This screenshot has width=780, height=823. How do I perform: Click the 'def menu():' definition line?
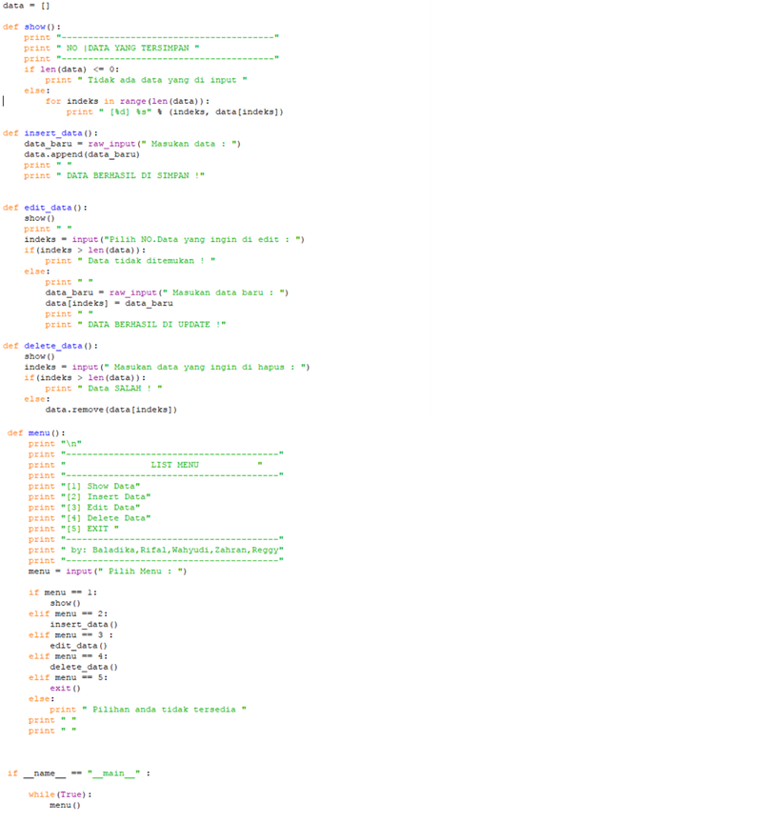pos(36,433)
